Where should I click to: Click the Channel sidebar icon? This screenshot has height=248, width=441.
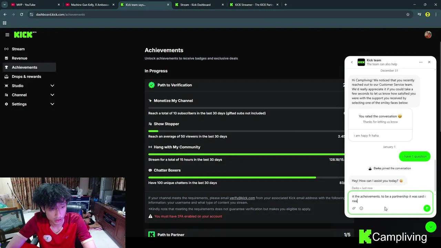tap(6, 95)
